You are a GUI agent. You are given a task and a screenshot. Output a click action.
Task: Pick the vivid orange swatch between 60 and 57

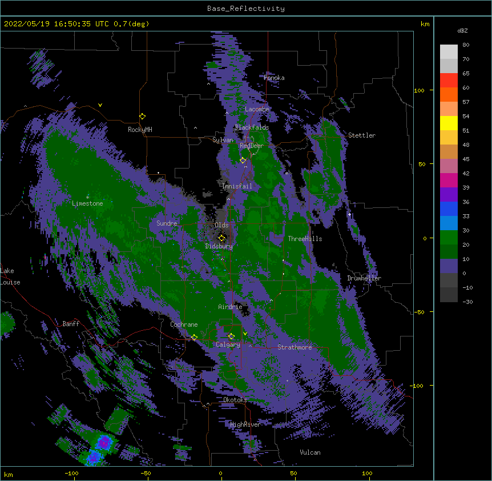449,94
